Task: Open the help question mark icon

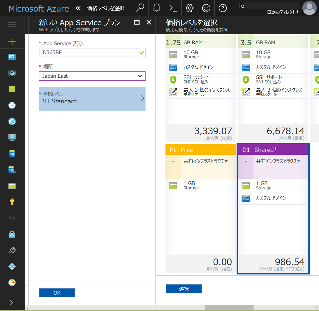Action: coord(223,8)
